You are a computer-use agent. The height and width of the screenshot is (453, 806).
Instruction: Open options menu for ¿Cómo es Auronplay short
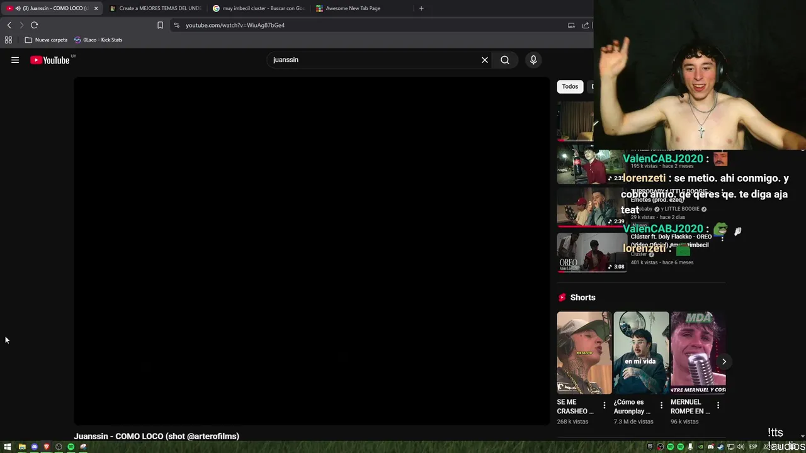661,406
